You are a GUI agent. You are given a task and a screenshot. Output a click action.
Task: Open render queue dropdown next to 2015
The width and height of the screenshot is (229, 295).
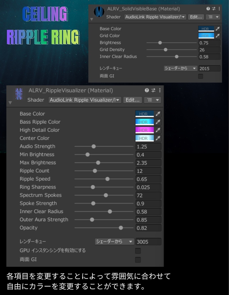pyautogui.click(x=180, y=68)
